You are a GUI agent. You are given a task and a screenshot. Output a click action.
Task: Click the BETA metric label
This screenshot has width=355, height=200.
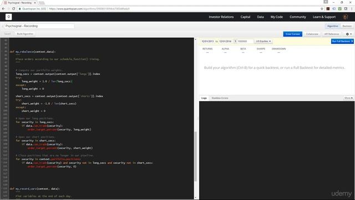click(243, 49)
